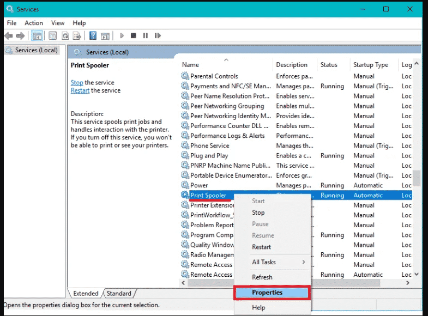Click the Restart Service toolbar icon
Screen dimensions: 428x316
(x=158, y=36)
